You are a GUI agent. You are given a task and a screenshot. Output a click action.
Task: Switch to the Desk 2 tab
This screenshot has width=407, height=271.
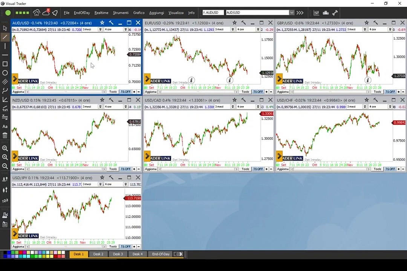[x=98, y=254]
